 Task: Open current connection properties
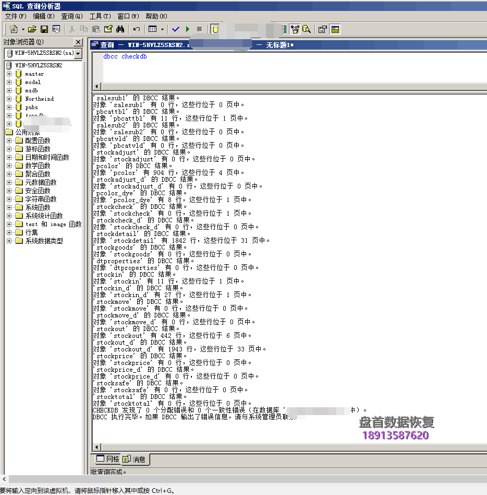322,29
